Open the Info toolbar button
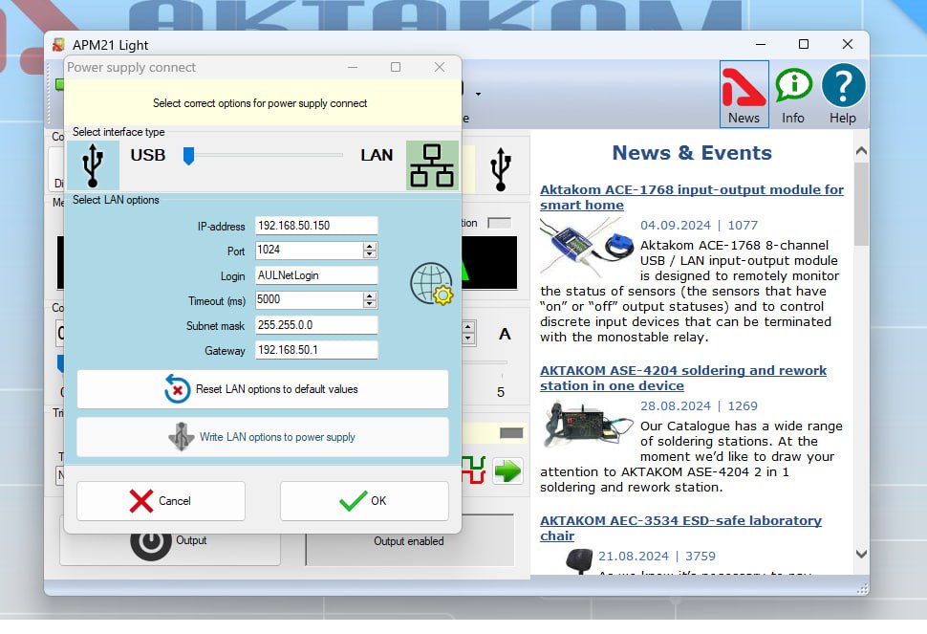The width and height of the screenshot is (927, 634). 793,94
